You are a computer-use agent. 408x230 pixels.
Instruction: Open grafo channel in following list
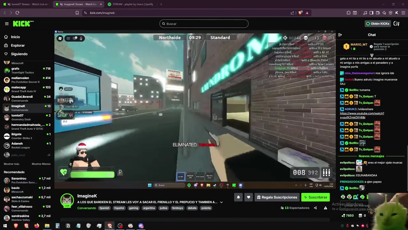(x=27, y=70)
